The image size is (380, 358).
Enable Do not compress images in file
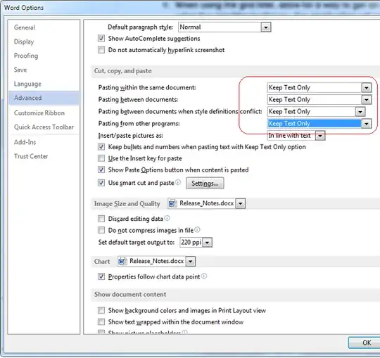[101, 230]
